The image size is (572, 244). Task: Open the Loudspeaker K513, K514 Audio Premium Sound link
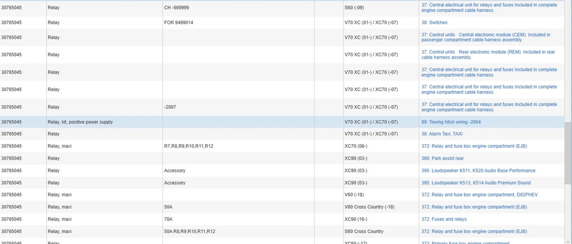coord(476,183)
